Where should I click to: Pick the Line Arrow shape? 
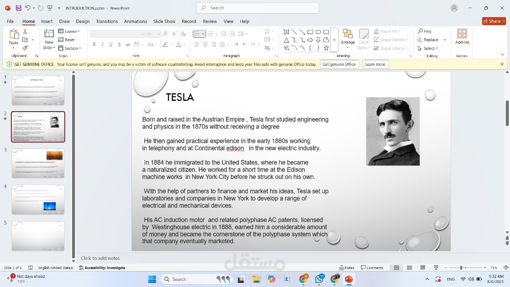click(302, 32)
